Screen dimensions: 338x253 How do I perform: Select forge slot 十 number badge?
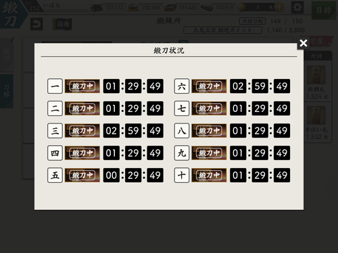[182, 175]
